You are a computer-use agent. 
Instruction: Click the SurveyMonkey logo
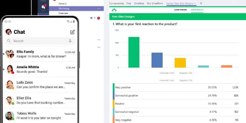coord(114,10)
